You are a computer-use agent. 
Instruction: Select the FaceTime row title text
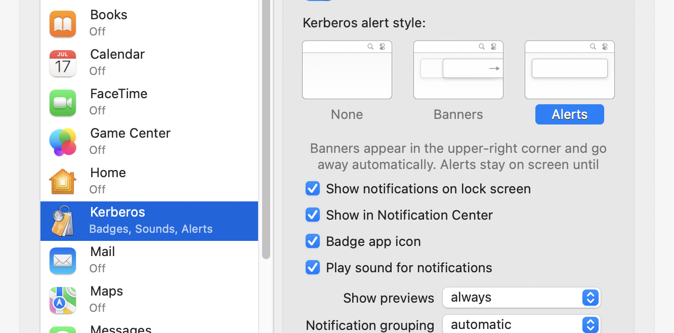119,94
